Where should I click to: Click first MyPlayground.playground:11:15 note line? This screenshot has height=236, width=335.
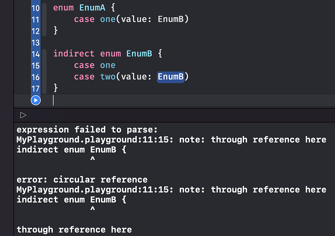click(x=171, y=140)
